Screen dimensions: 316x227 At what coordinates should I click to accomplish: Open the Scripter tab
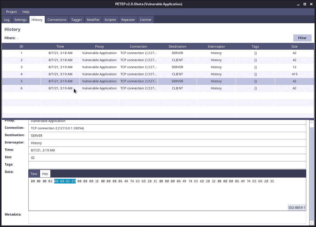pos(110,20)
